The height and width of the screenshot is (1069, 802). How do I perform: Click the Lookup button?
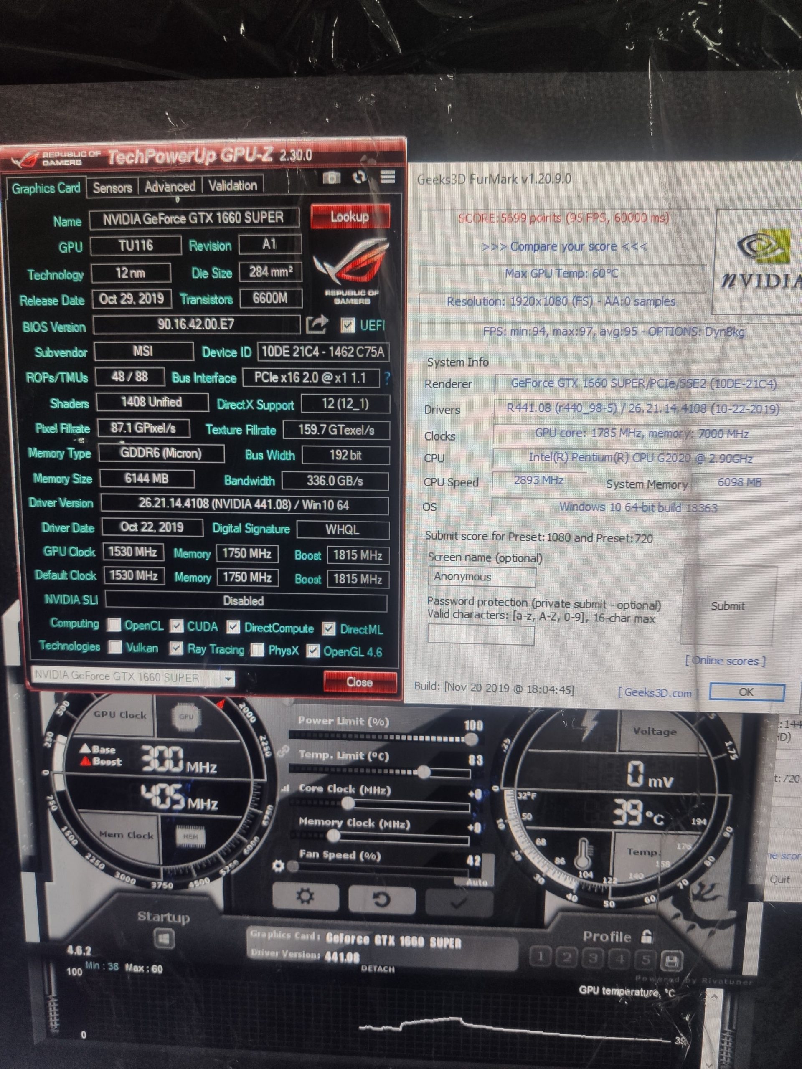(x=350, y=216)
